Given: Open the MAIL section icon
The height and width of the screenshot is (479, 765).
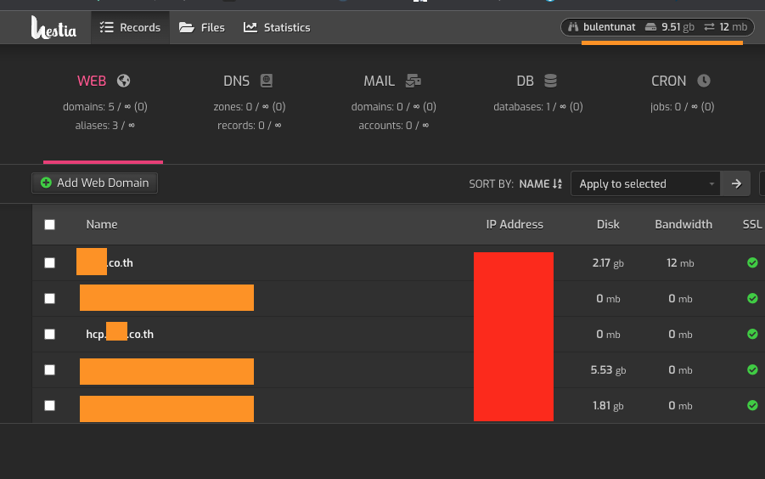Looking at the screenshot, I should click(x=413, y=81).
